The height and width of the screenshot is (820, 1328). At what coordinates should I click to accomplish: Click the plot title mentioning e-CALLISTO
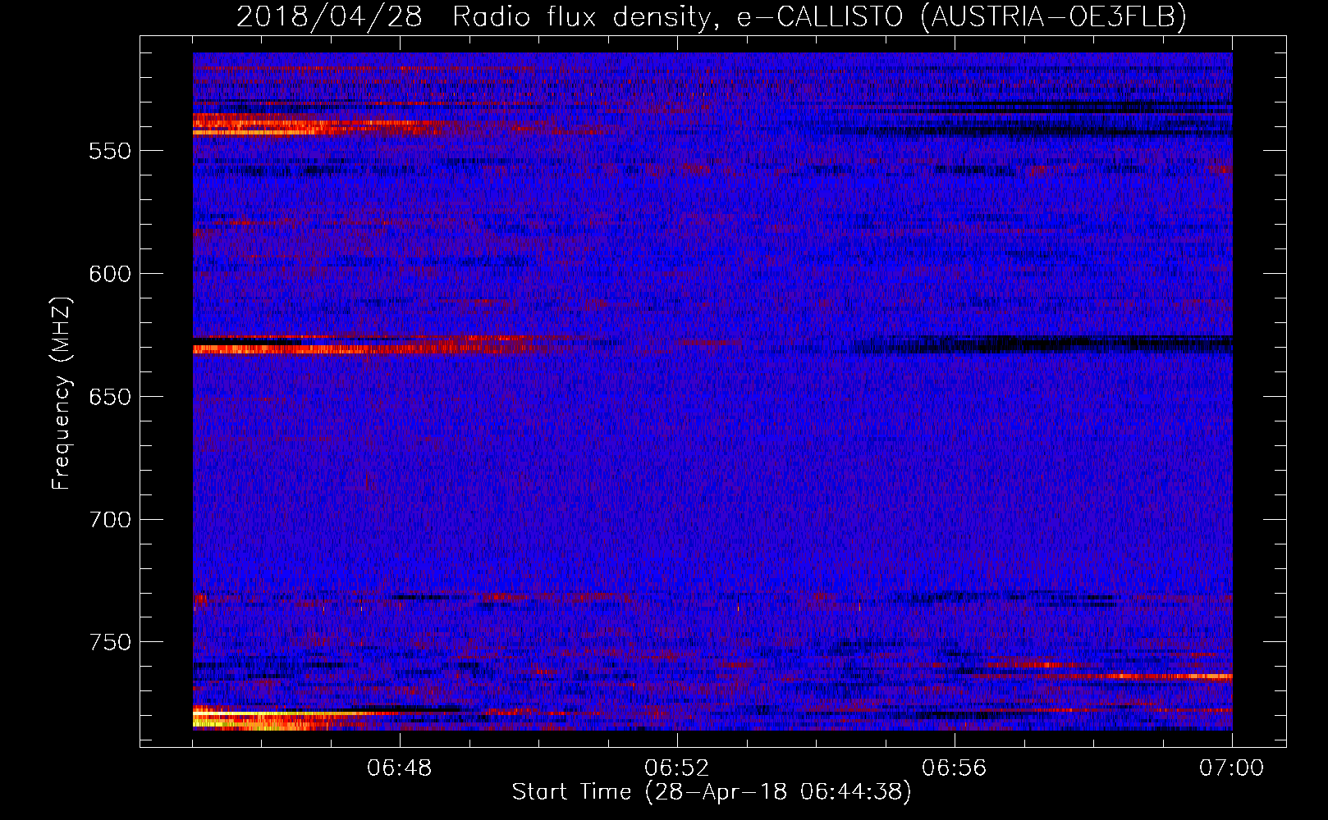point(712,16)
